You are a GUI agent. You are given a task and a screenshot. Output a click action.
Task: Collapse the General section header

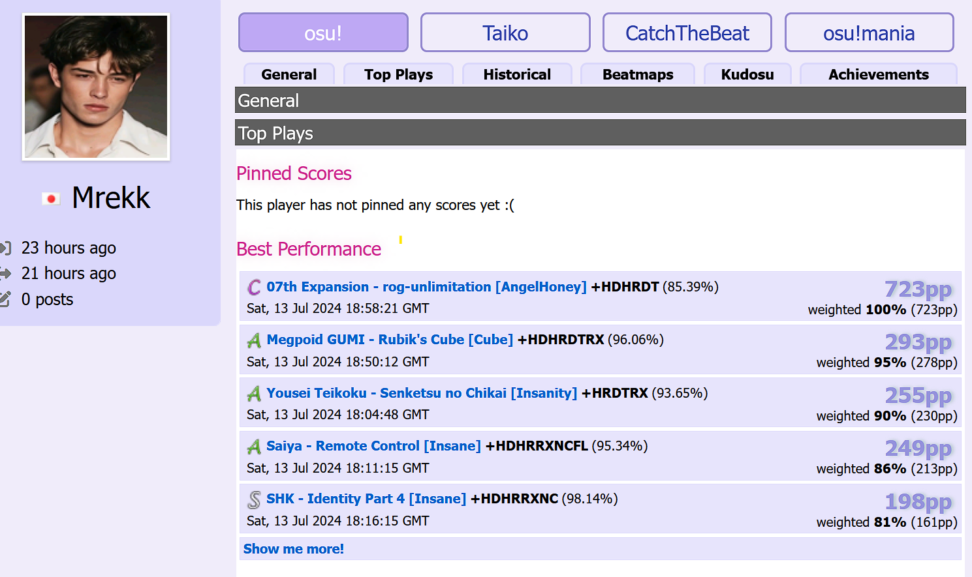pos(599,100)
